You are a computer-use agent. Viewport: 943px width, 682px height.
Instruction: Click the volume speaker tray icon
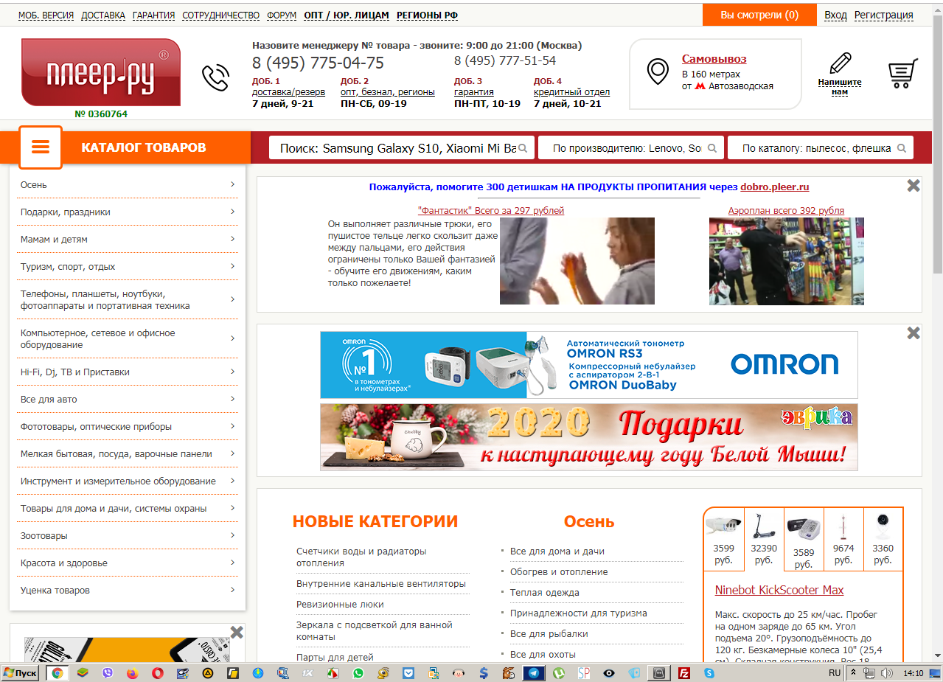(x=887, y=673)
